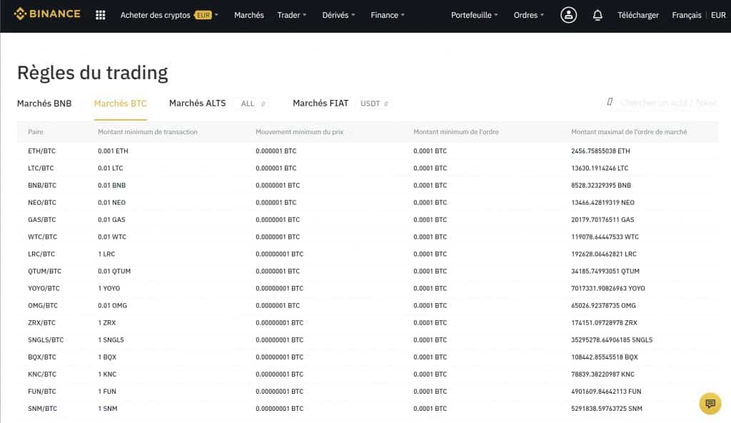Click the Binance logo
The height and width of the screenshot is (423, 731).
click(x=46, y=14)
